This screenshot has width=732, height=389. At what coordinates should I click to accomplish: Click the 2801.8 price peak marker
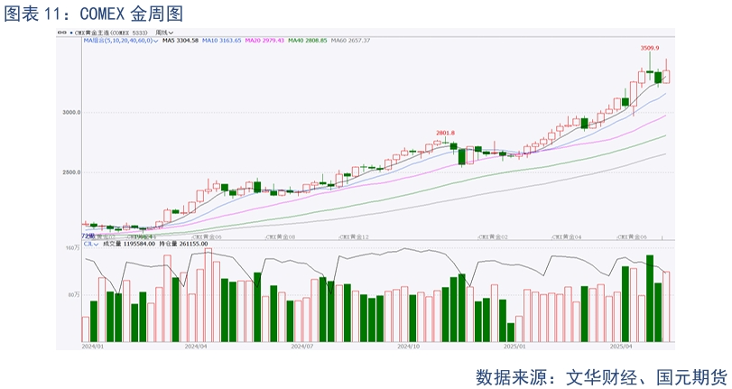click(445, 132)
